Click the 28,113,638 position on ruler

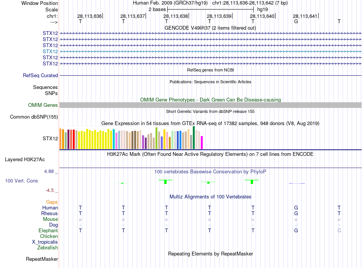[x=176, y=16]
